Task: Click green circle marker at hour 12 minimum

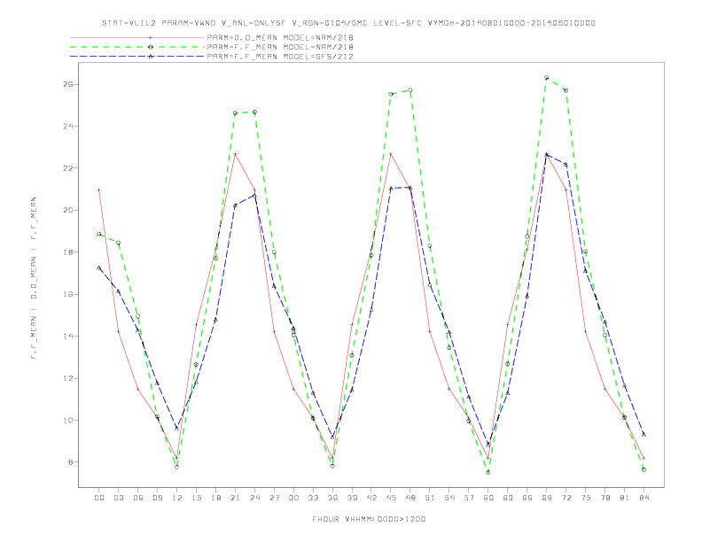Action: pos(177,467)
